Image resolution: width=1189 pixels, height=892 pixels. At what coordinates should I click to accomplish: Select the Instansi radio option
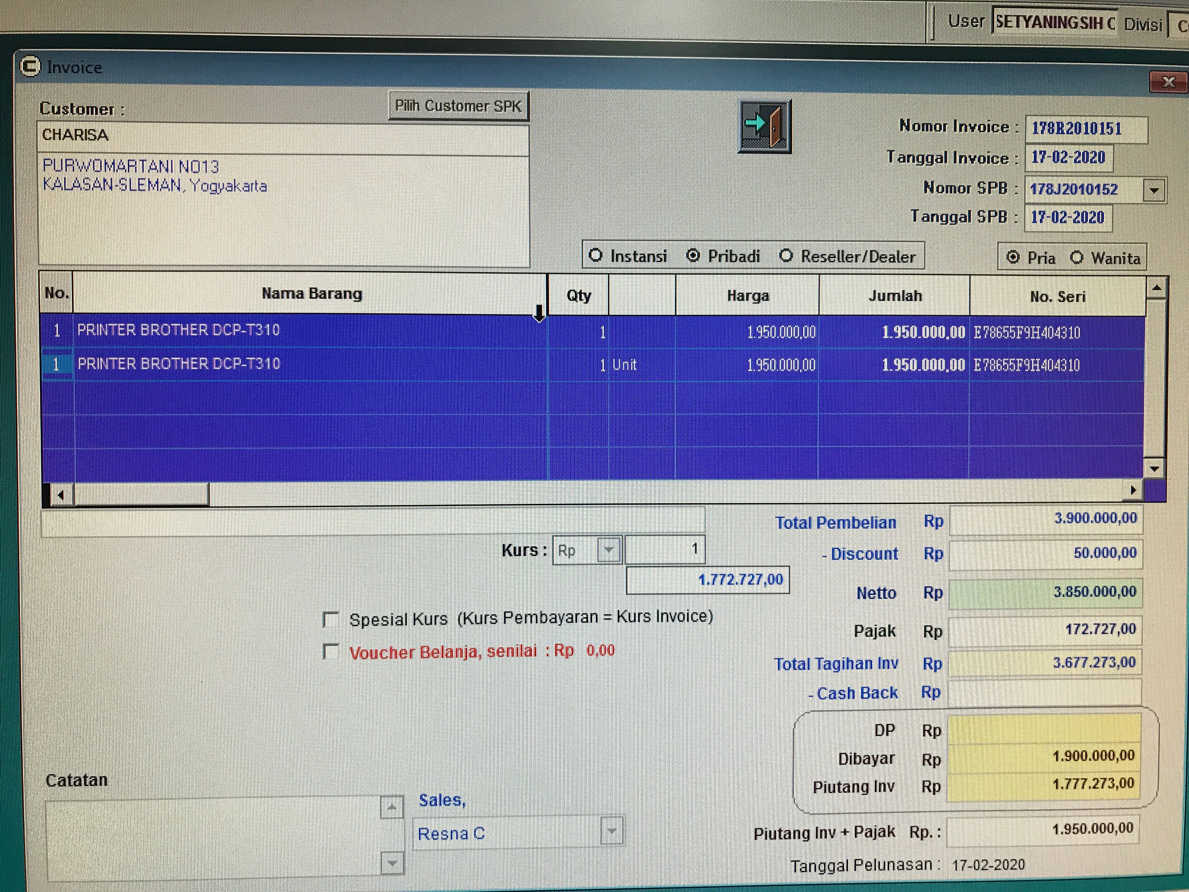tap(595, 255)
